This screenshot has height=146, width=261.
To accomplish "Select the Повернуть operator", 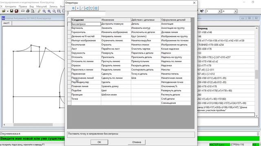I will (x=116, y=53).
